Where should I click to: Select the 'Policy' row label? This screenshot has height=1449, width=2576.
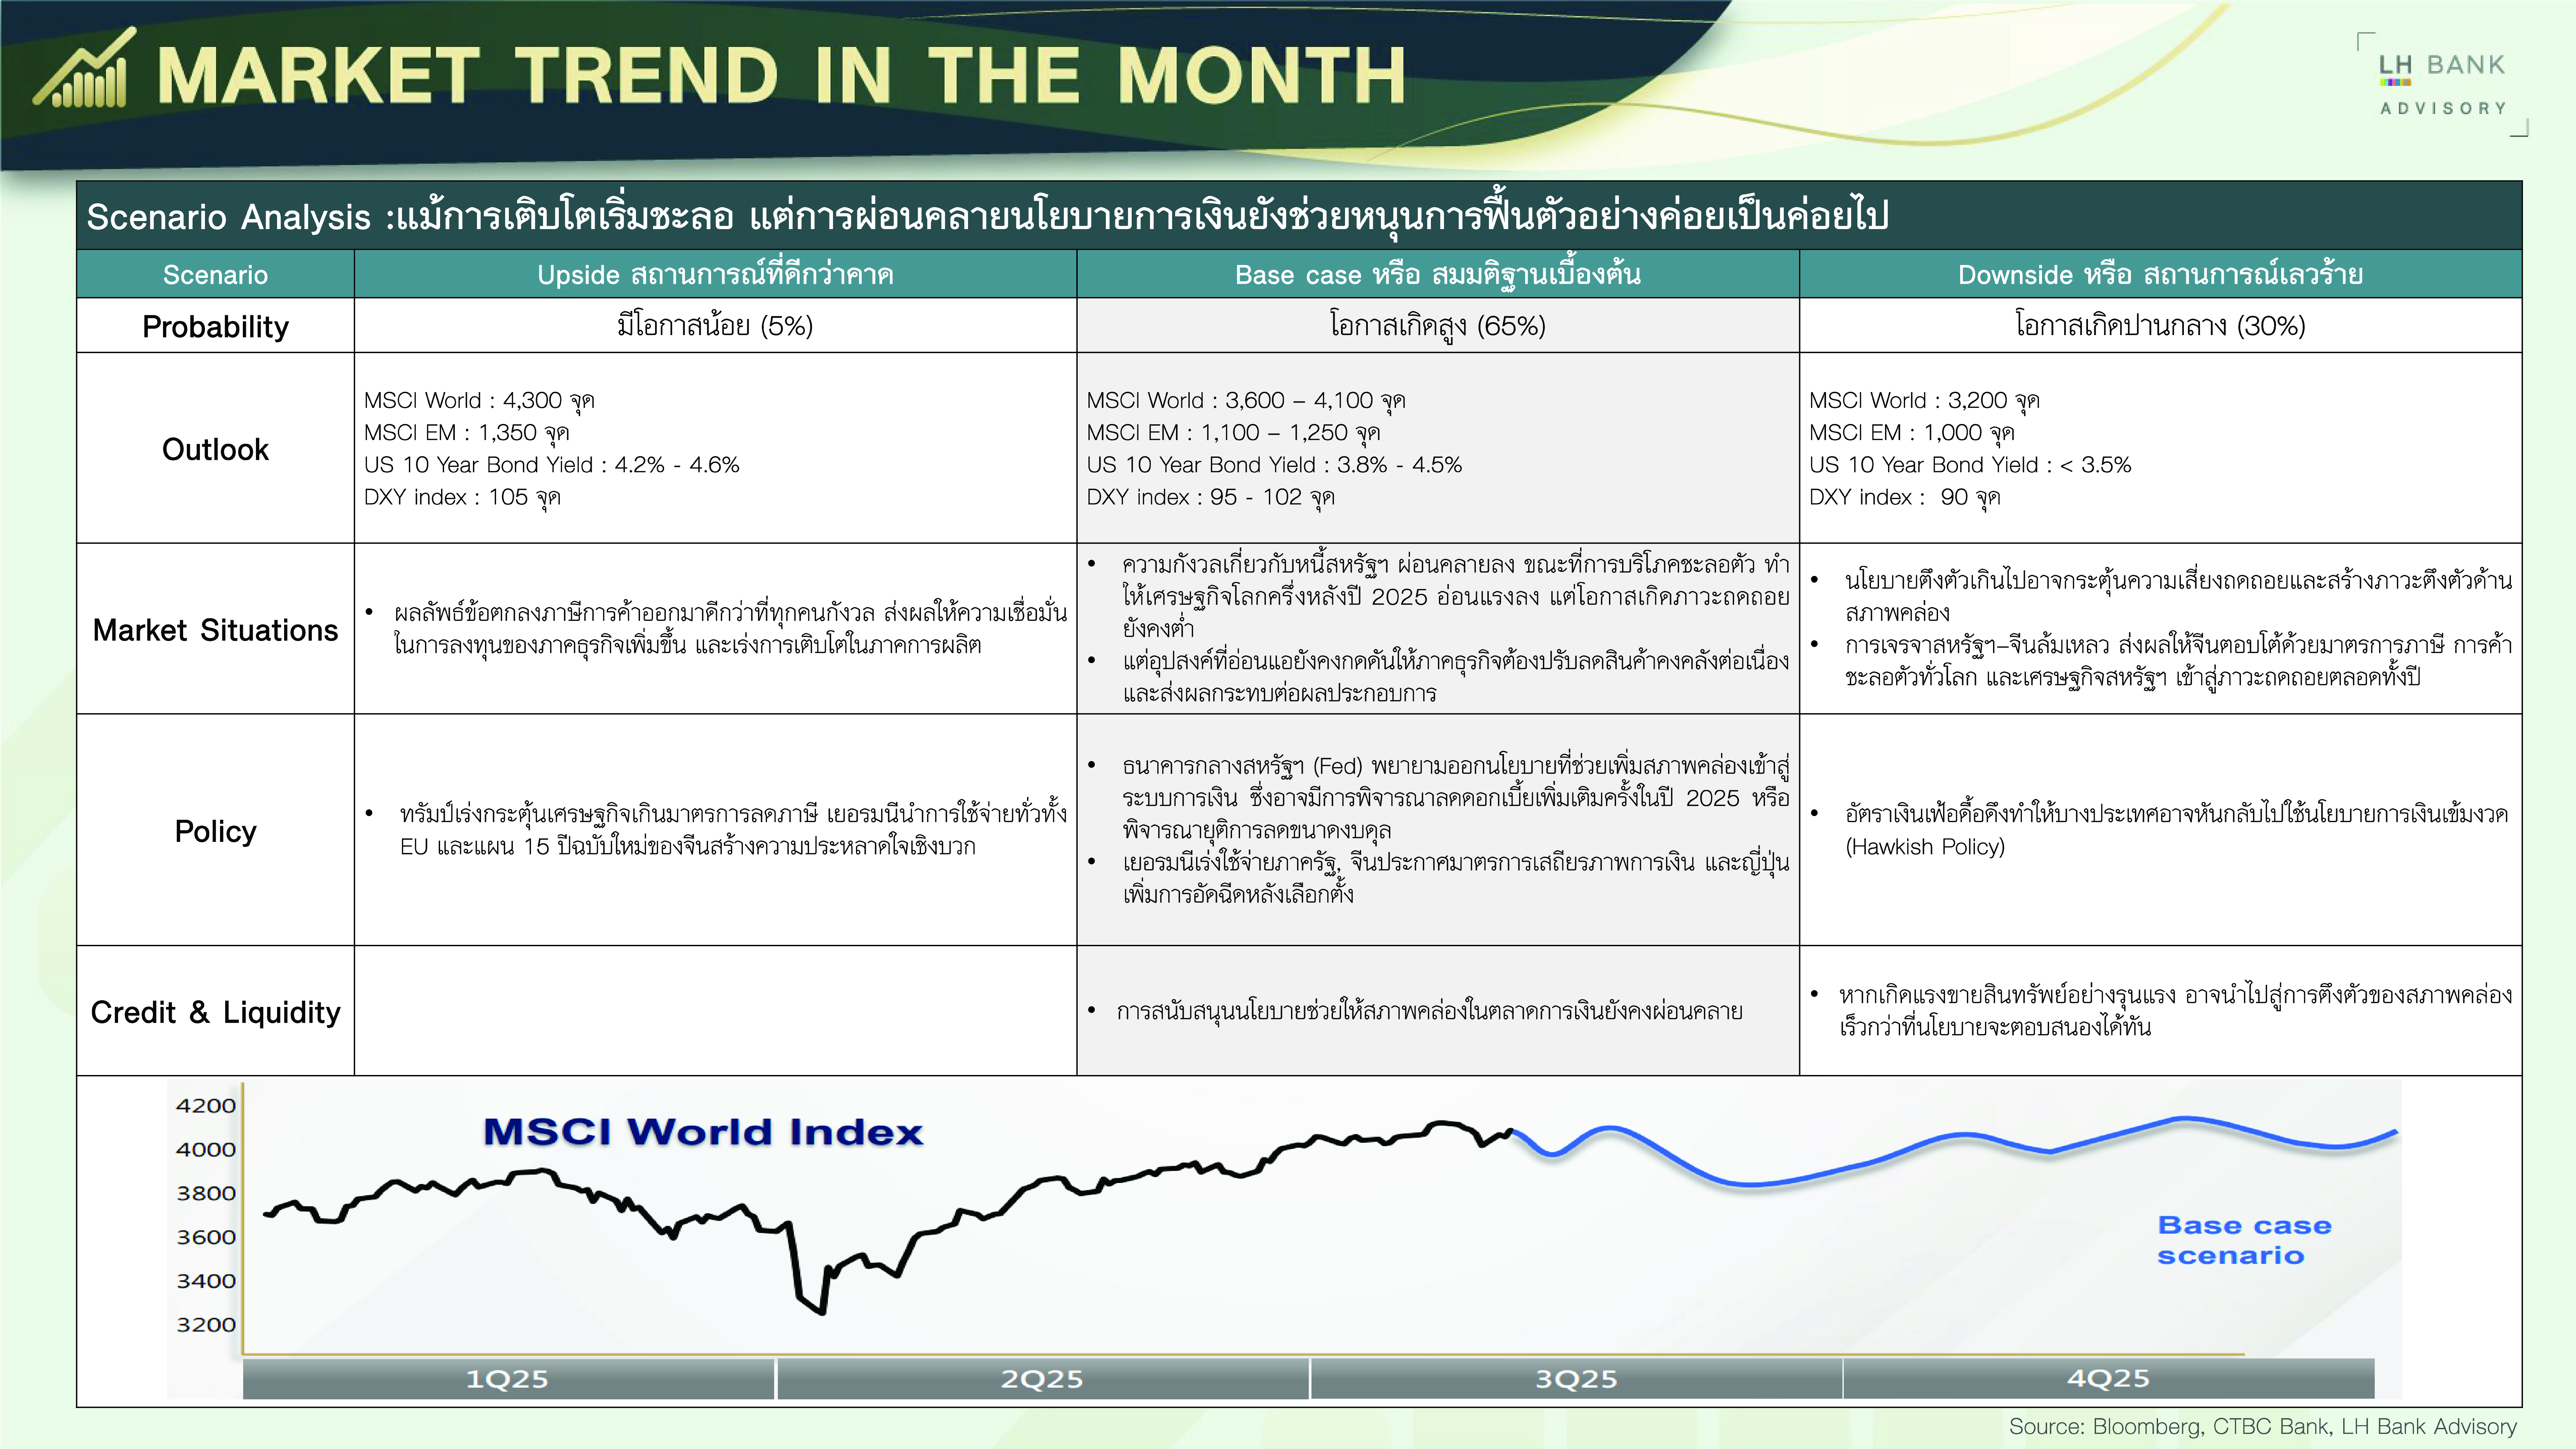215,832
